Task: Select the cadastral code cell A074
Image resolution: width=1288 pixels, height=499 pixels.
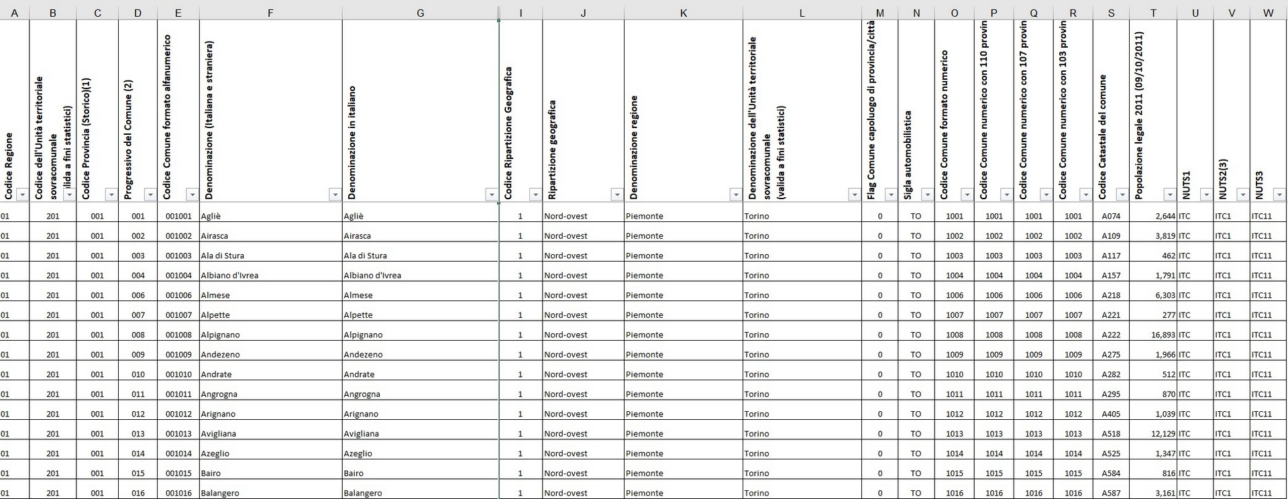Action: click(x=1111, y=216)
